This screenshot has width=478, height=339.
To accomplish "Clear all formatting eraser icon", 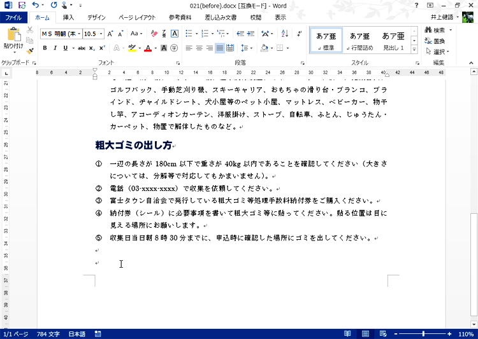I will (154, 34).
